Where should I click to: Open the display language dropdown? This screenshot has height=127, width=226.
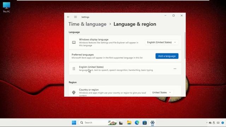[161, 42]
